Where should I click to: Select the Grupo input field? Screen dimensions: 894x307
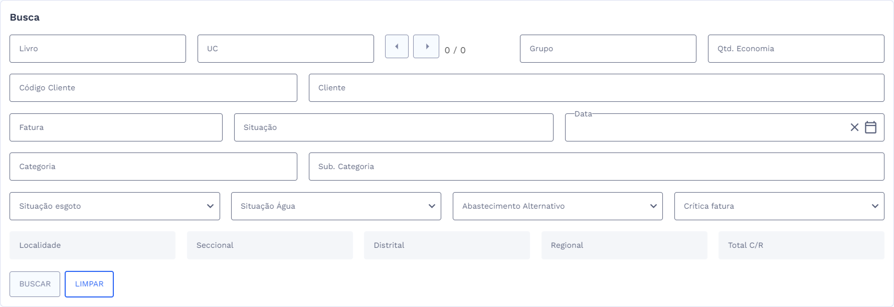click(608, 49)
